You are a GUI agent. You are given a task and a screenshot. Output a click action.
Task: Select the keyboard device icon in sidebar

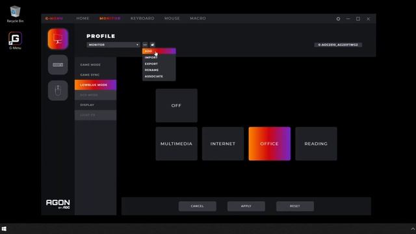58,65
